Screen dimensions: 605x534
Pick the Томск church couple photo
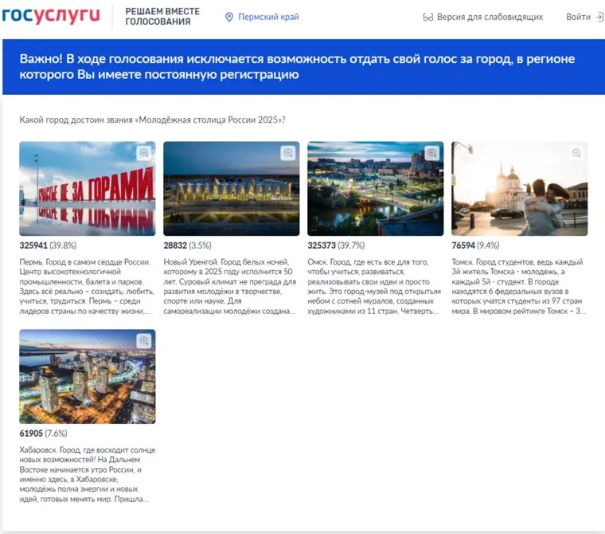(x=519, y=189)
